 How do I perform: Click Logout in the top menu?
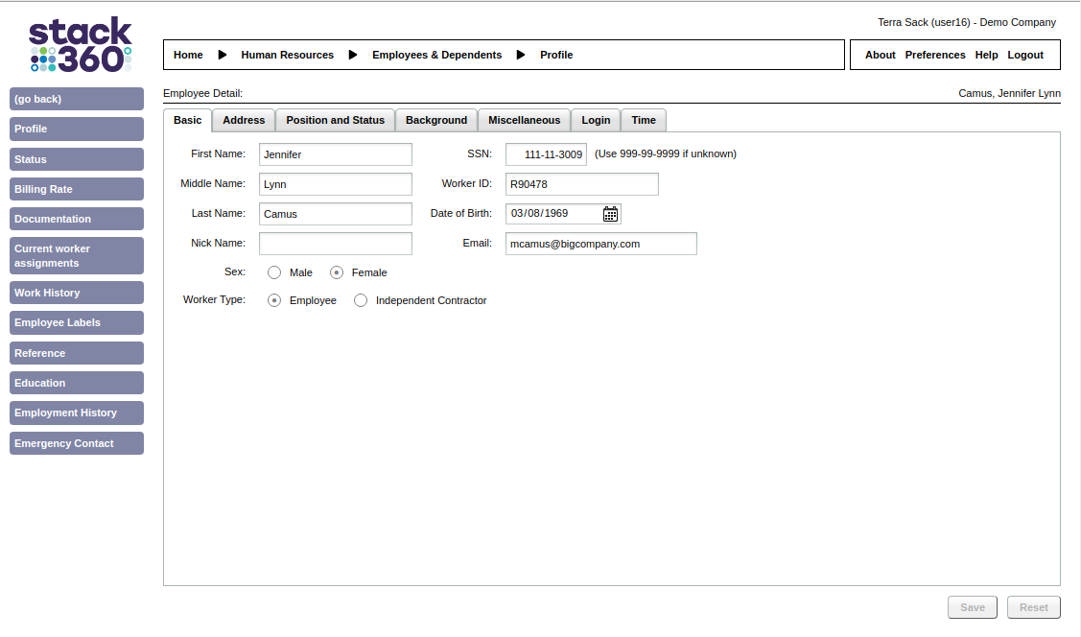[x=1025, y=55]
